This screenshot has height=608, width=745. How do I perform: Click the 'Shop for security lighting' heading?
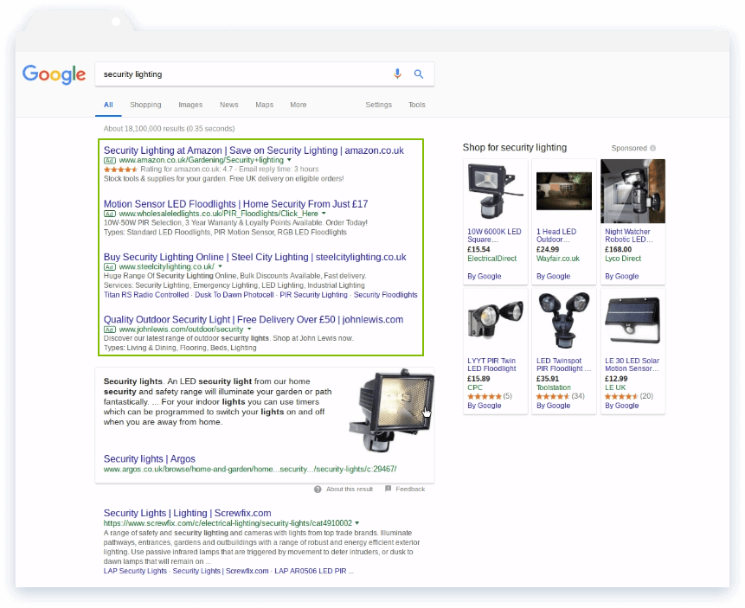click(515, 148)
